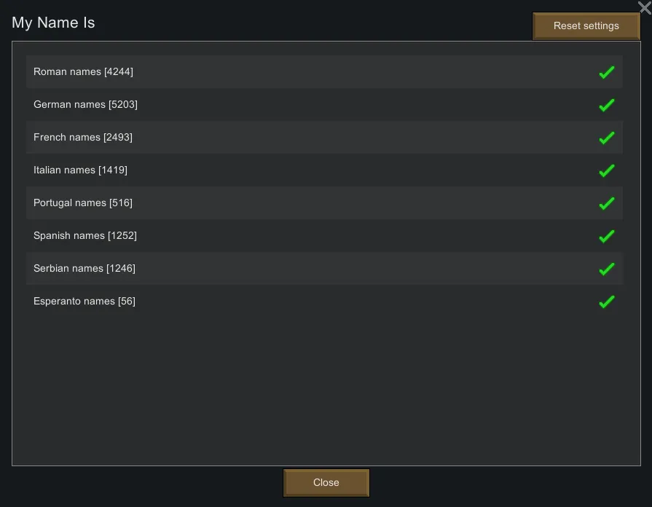Screen dimensions: 652x507
Task: Select the Spanish names [1252] text
Action: pyautogui.click(x=85, y=235)
